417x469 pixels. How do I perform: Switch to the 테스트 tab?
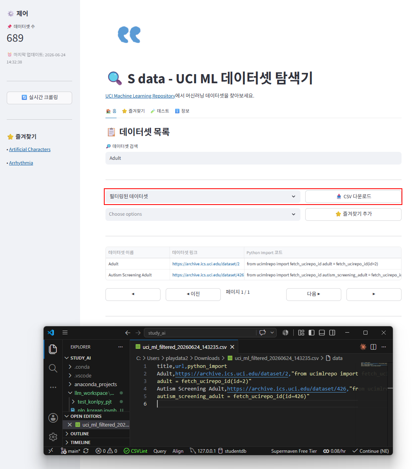coord(160,111)
